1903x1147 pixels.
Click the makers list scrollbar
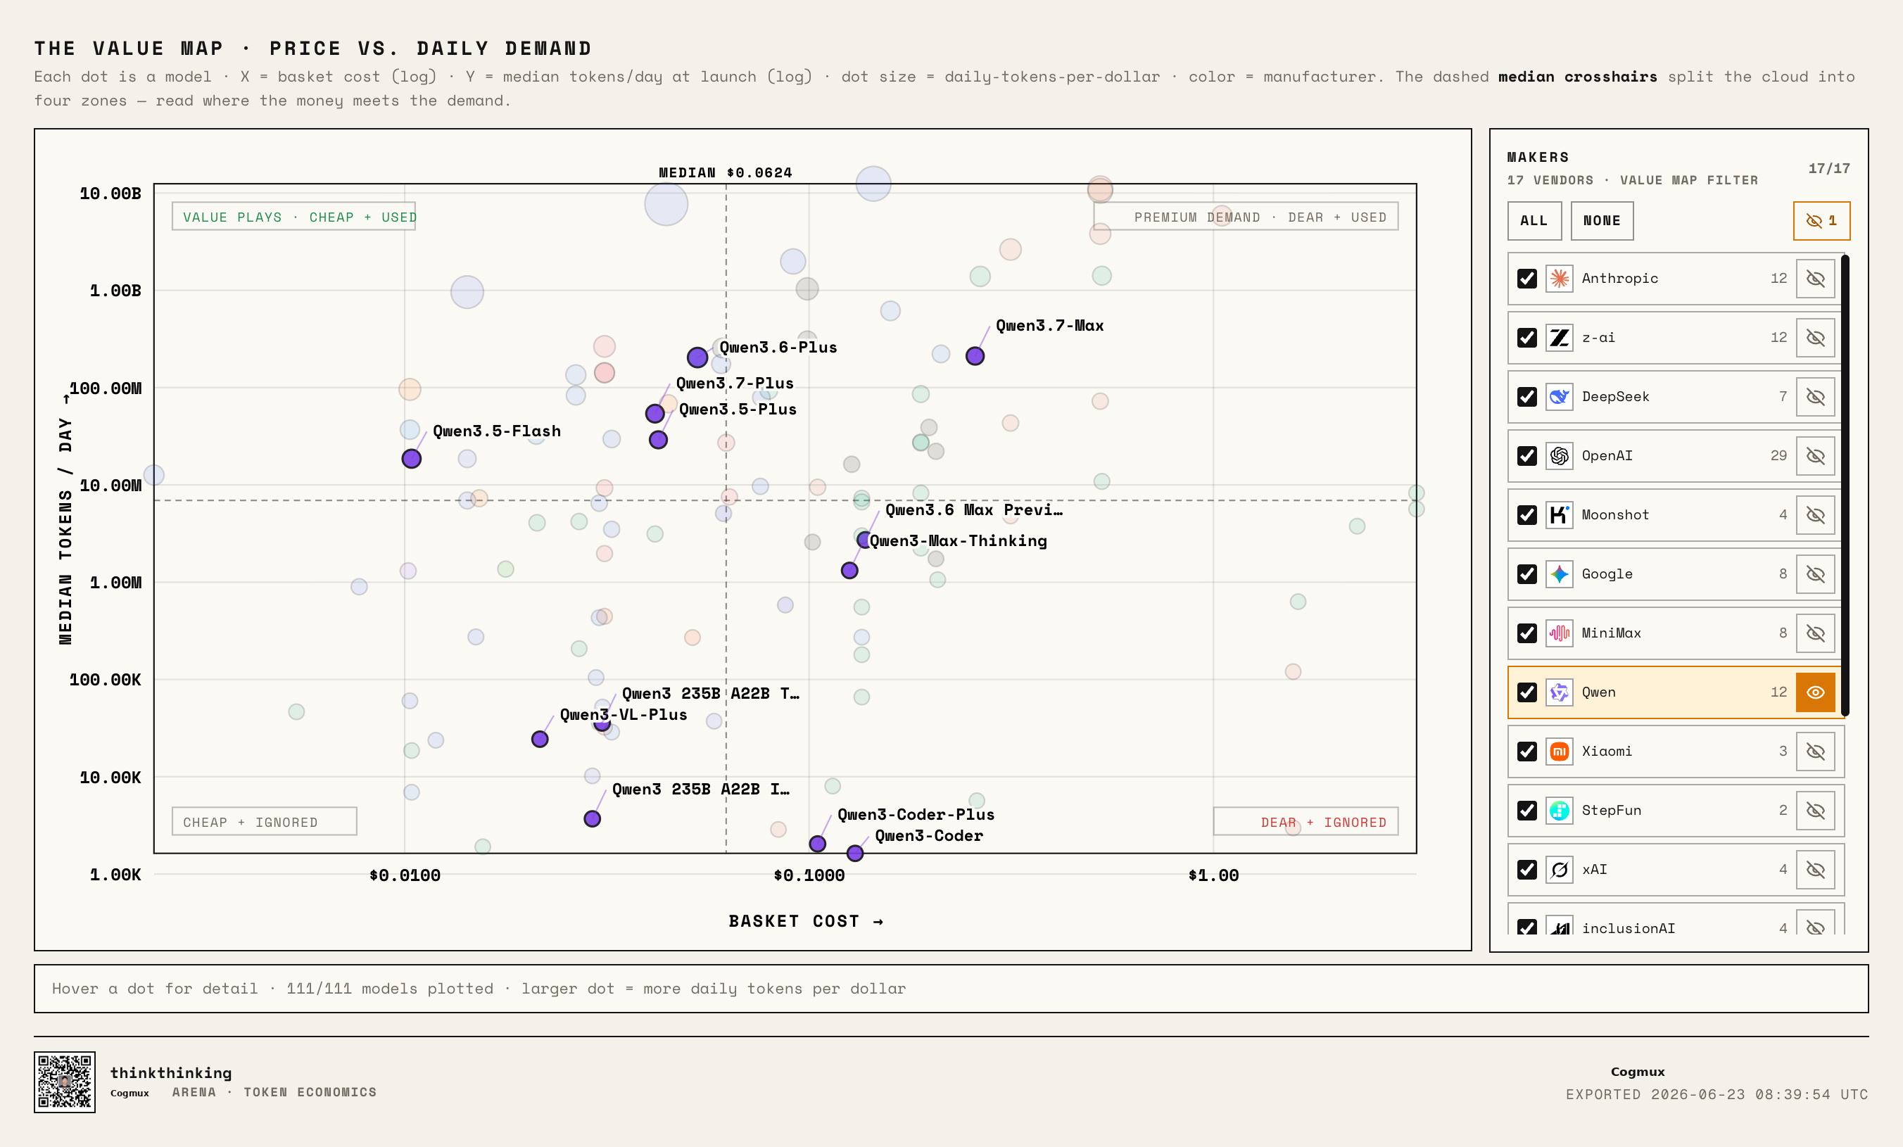click(x=1845, y=485)
